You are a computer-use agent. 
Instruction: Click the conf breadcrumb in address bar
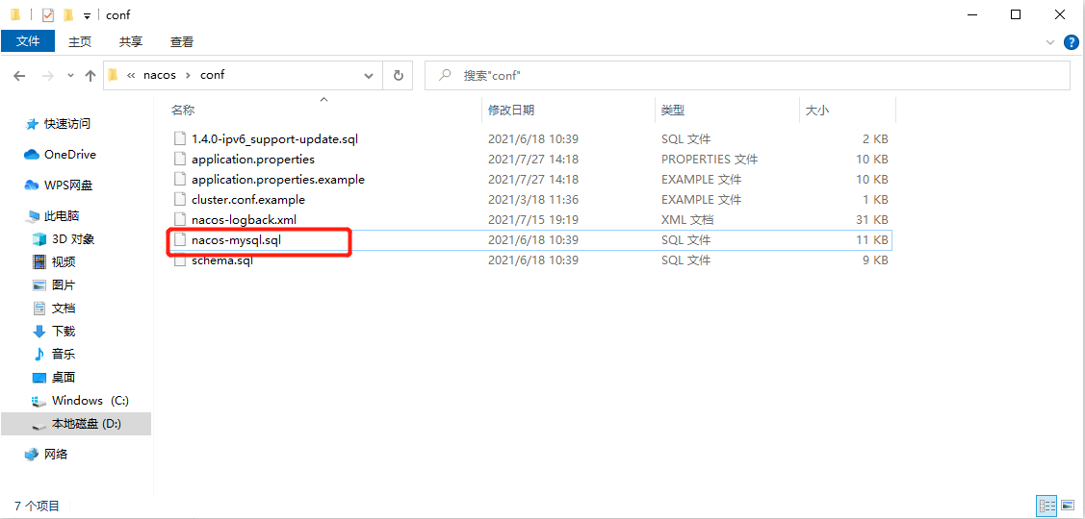[x=212, y=75]
